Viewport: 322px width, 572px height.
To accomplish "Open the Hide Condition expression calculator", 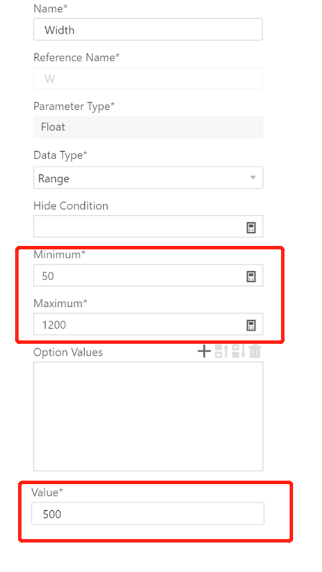I will (251, 228).
